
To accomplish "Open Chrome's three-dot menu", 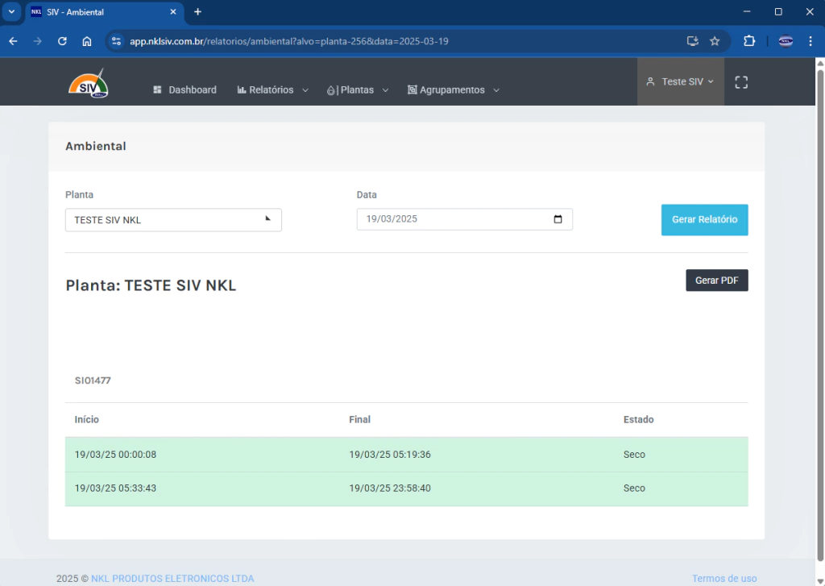I will (x=810, y=41).
